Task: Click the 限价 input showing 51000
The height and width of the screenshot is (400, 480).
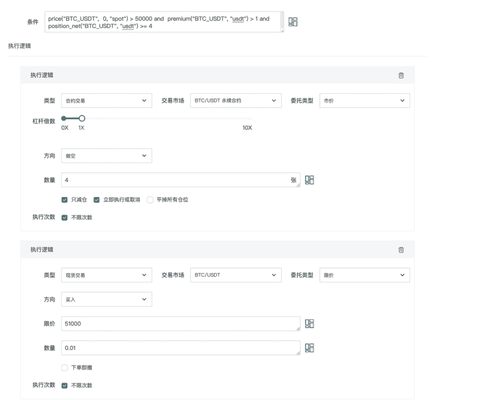Action: 180,324
